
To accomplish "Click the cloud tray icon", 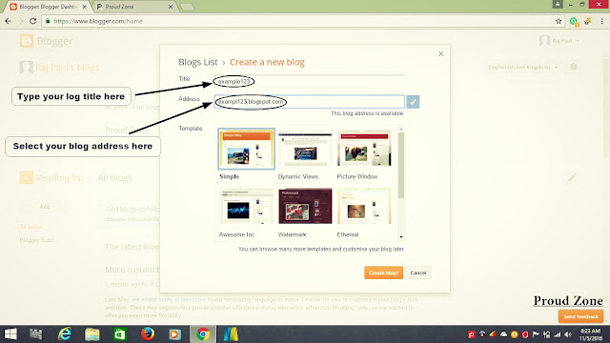I will (503, 334).
